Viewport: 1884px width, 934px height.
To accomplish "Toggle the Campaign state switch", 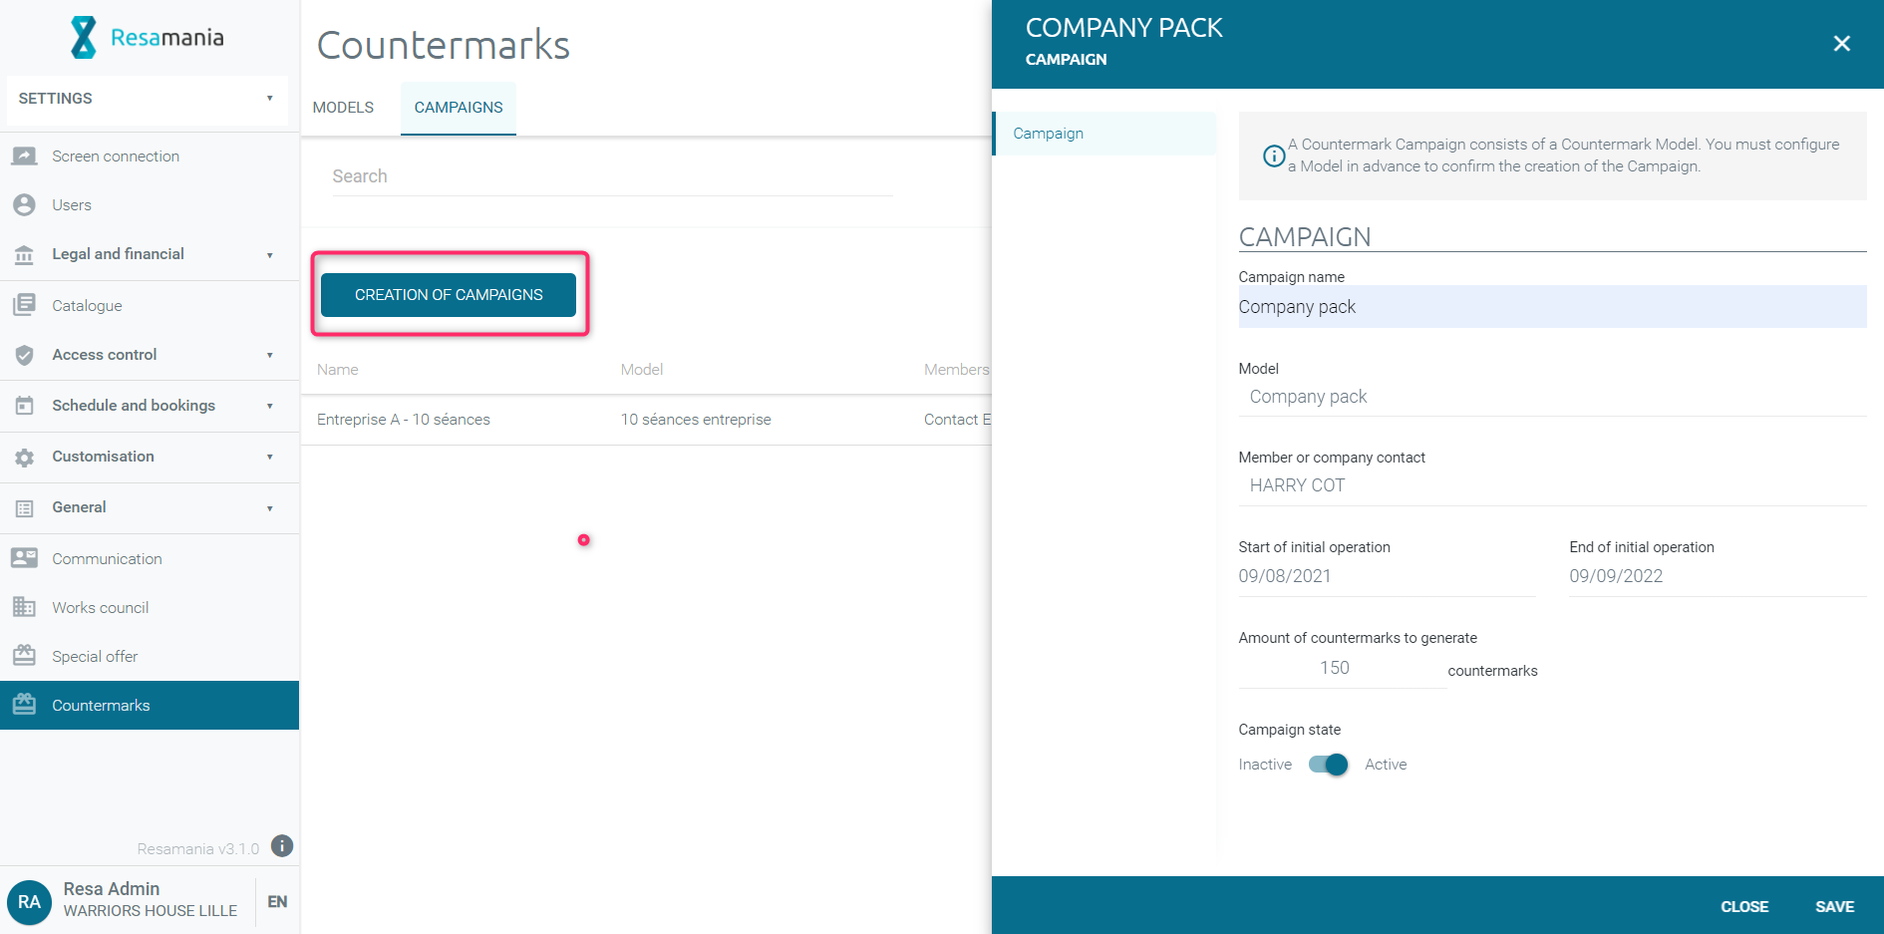I will pos(1328,765).
